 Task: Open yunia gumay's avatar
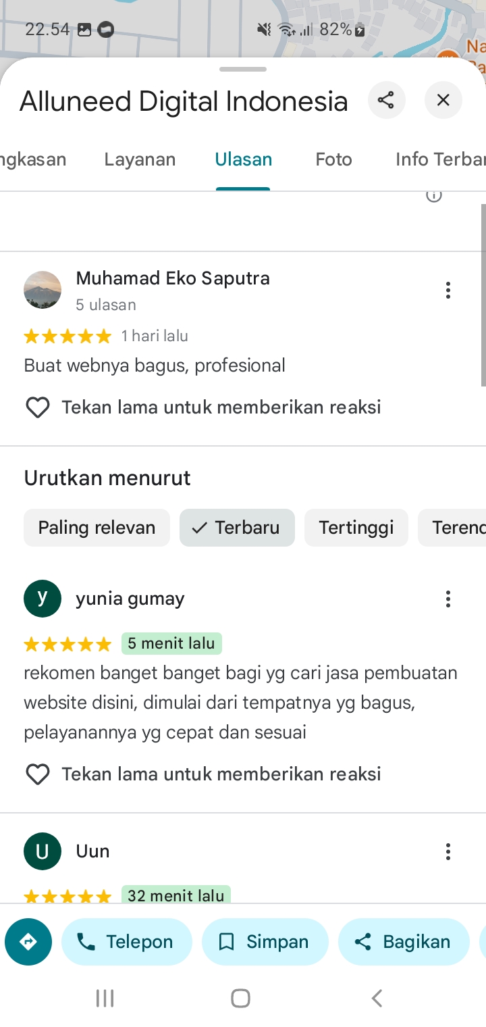click(43, 599)
